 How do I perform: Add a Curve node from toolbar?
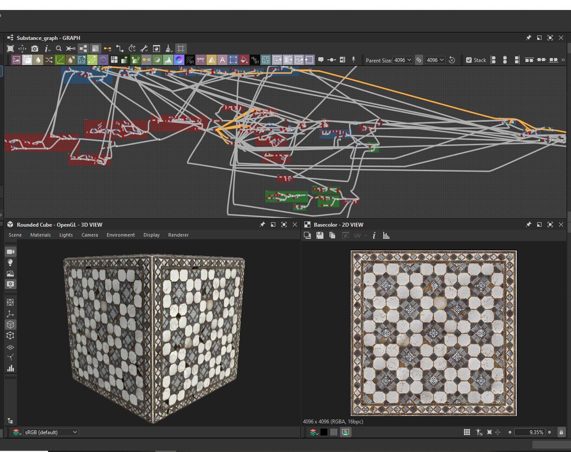click(60, 60)
